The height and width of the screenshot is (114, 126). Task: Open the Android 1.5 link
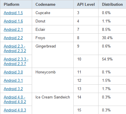(x=13, y=13)
